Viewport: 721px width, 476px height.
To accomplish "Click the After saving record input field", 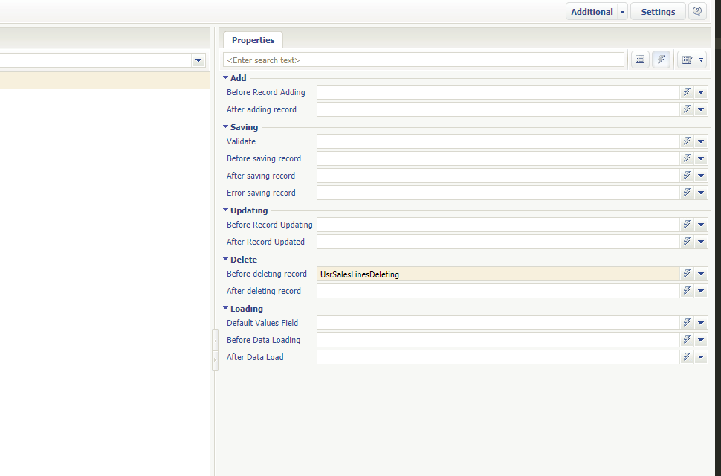I will 498,176.
